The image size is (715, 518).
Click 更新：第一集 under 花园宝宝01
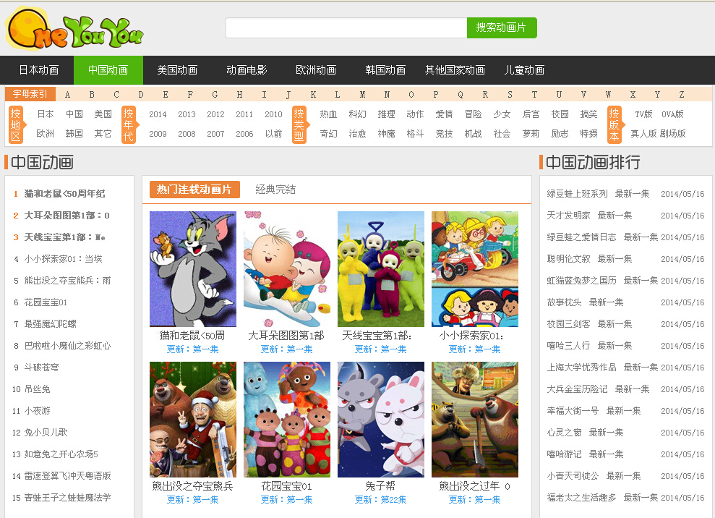click(287, 500)
